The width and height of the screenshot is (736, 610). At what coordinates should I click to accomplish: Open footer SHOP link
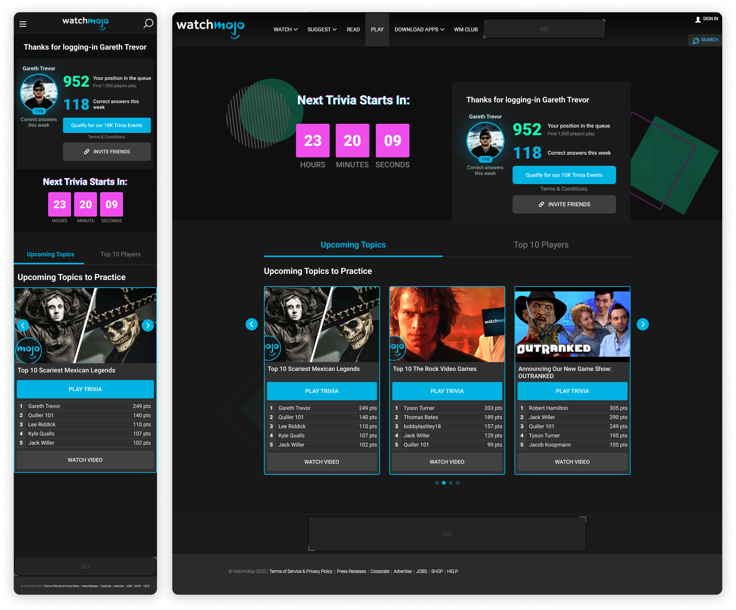437,571
